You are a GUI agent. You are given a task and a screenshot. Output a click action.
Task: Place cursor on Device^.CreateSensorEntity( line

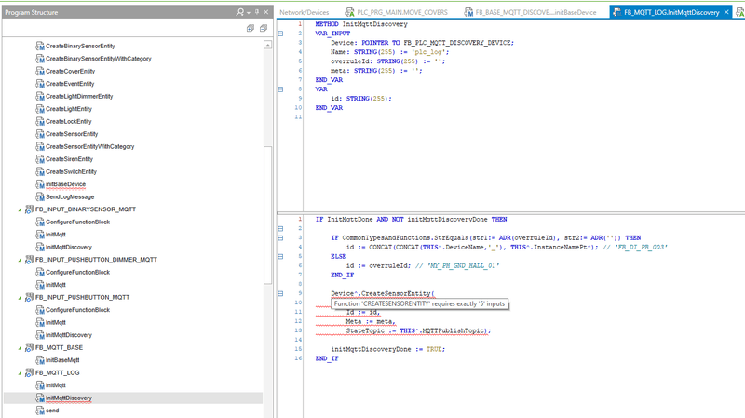pos(383,293)
